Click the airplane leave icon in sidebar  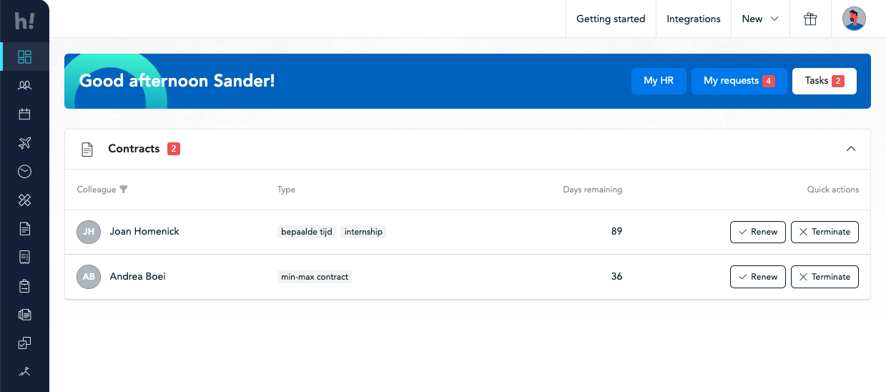(24, 143)
